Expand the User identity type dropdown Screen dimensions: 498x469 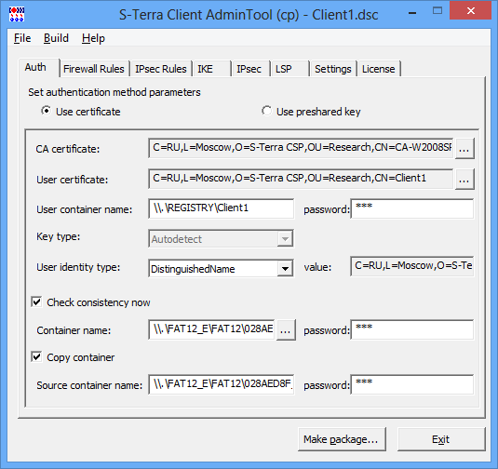pos(285,269)
